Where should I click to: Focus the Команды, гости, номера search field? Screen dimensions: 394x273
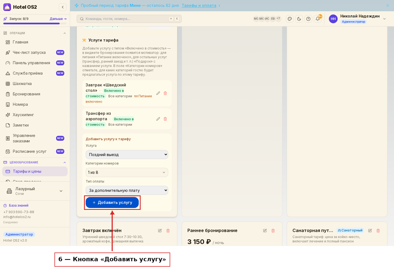129,19
